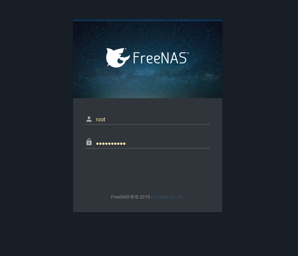Viewport: 298px width, 256px height.
Task: Click the padlock icon beside password
Action: 89,142
